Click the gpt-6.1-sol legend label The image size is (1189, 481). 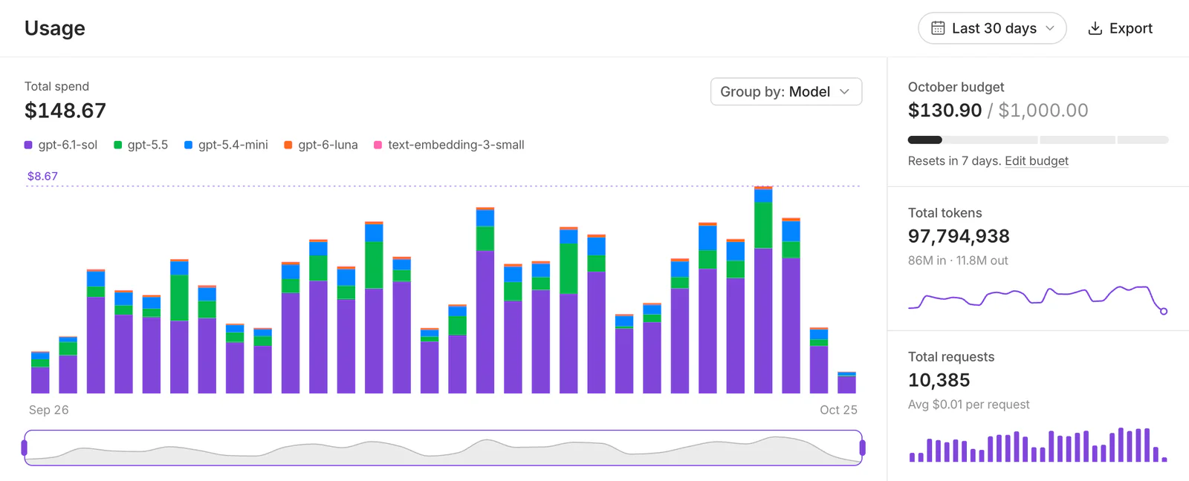pyautogui.click(x=68, y=145)
